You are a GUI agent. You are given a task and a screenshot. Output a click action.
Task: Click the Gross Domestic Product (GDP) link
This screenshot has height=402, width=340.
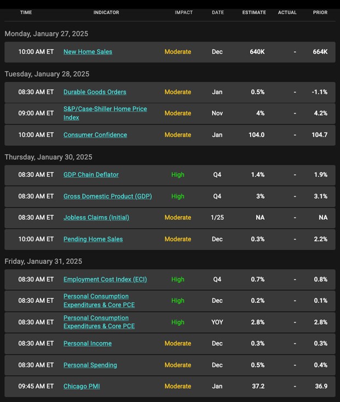click(x=107, y=196)
